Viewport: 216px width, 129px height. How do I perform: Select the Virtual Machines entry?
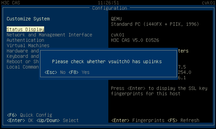[x=28, y=45]
